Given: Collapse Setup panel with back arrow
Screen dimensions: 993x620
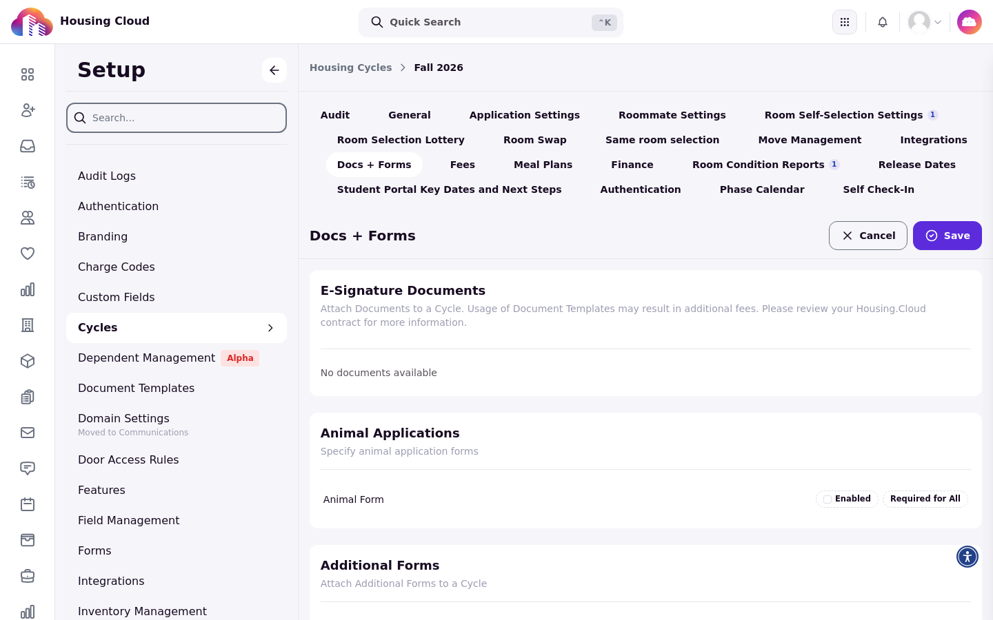Looking at the screenshot, I should (x=274, y=70).
